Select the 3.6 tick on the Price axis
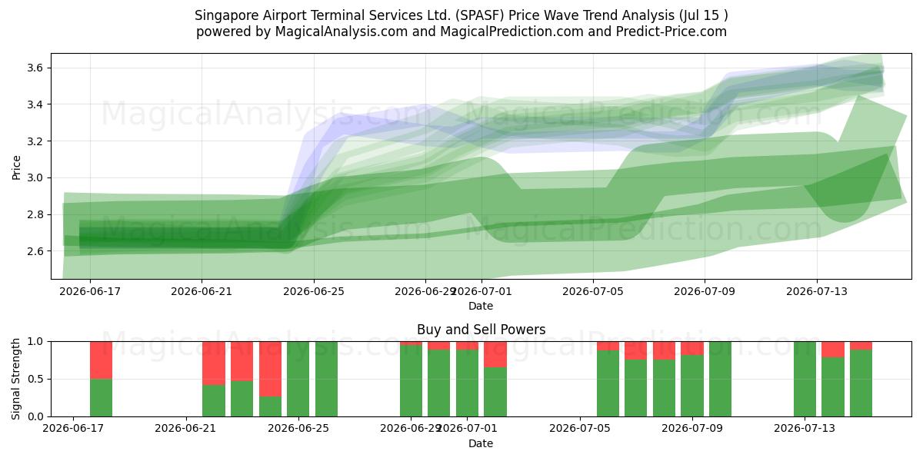This screenshot has height=461, width=923. (36, 68)
